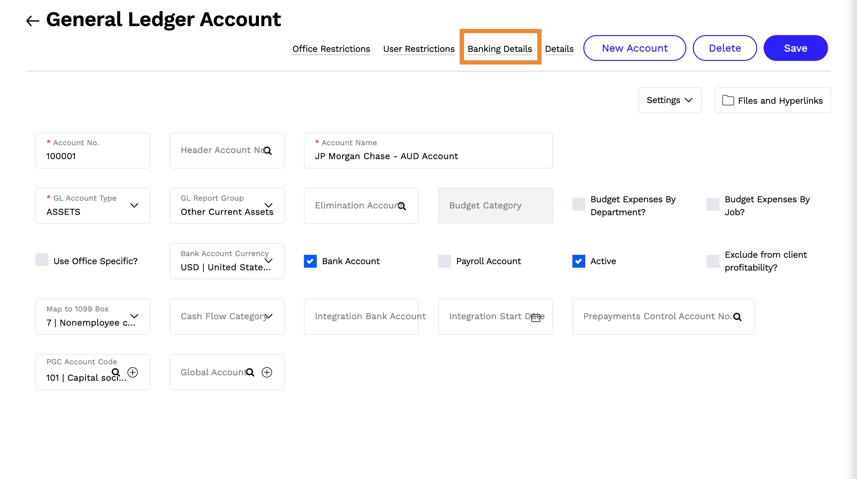Open the User Restrictions tab
Viewport: 857px width, 479px height.
tap(419, 49)
